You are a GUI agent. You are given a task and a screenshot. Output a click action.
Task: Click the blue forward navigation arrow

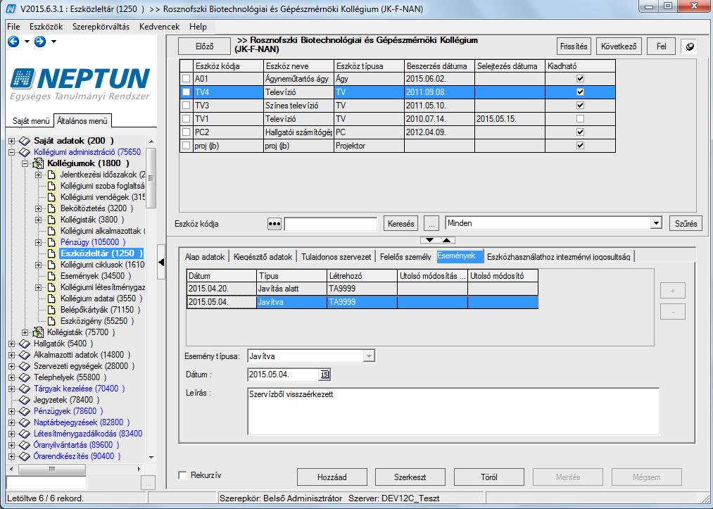[x=40, y=42]
